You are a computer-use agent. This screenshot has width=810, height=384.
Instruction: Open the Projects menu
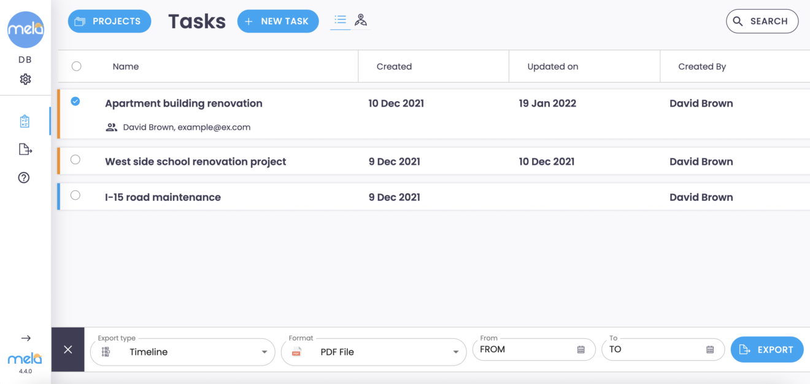coord(109,21)
